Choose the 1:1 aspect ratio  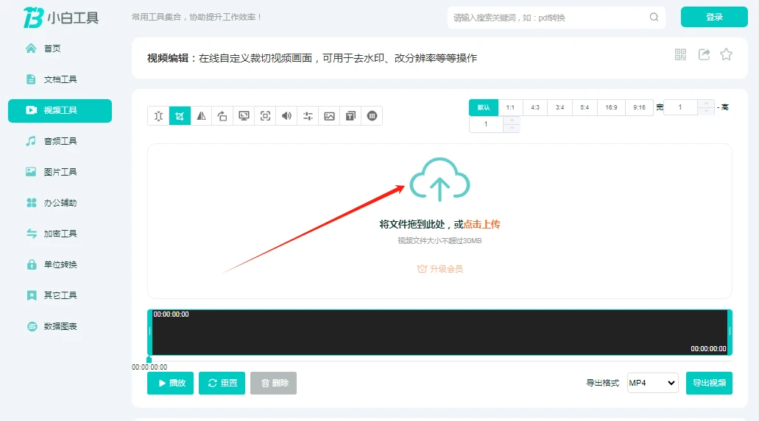(x=510, y=107)
